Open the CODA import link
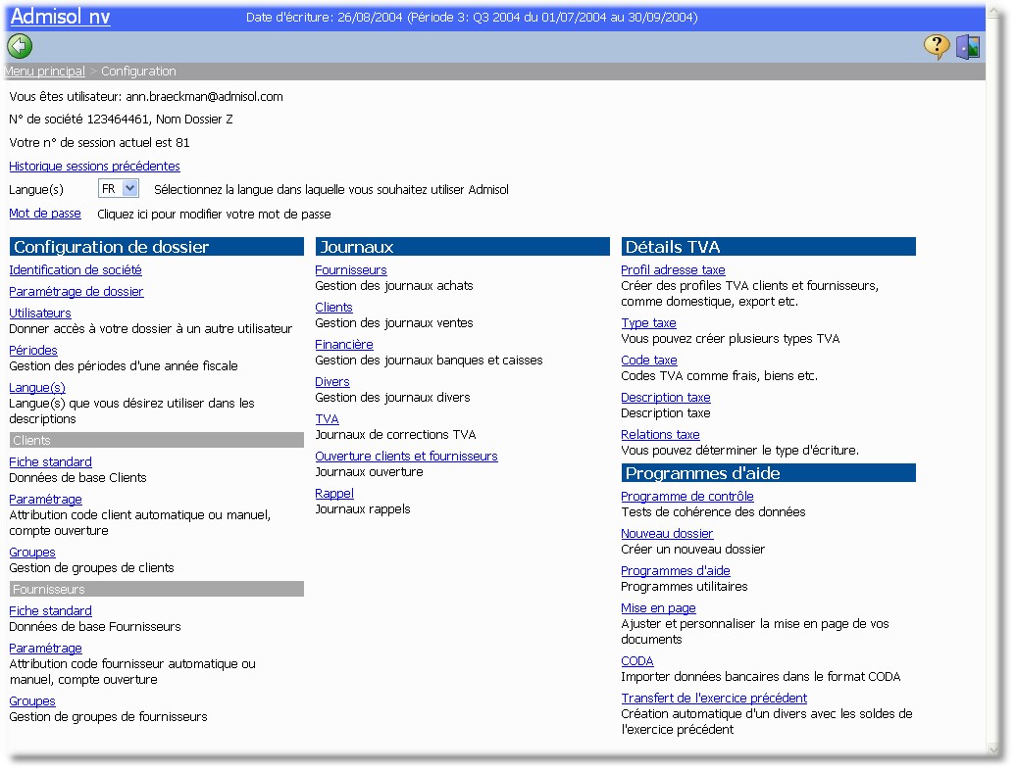The width and height of the screenshot is (1016, 772). click(x=636, y=661)
